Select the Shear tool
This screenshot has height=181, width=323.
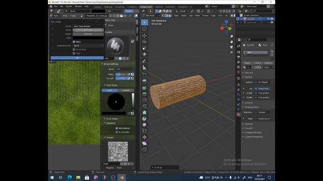pos(144,143)
